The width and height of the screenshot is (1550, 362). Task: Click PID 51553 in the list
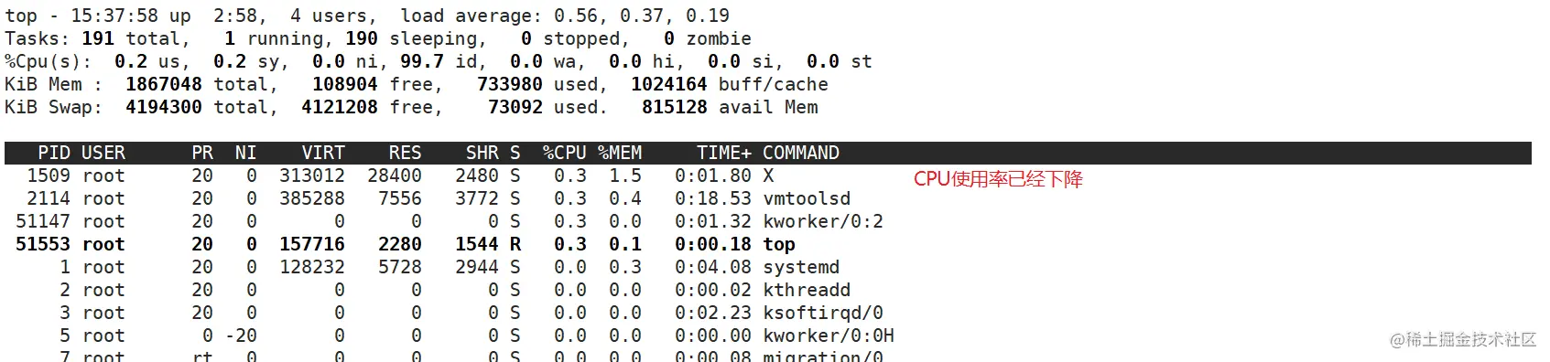coord(43,244)
